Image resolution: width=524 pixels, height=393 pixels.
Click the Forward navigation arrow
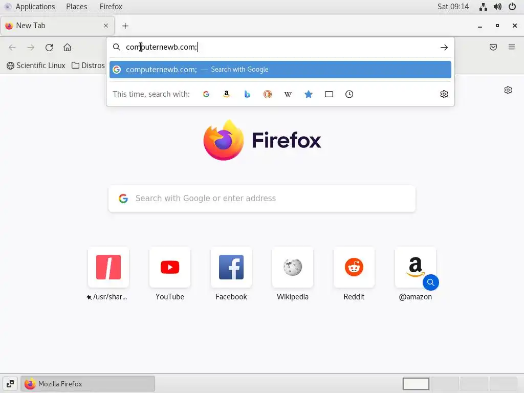coord(31,48)
